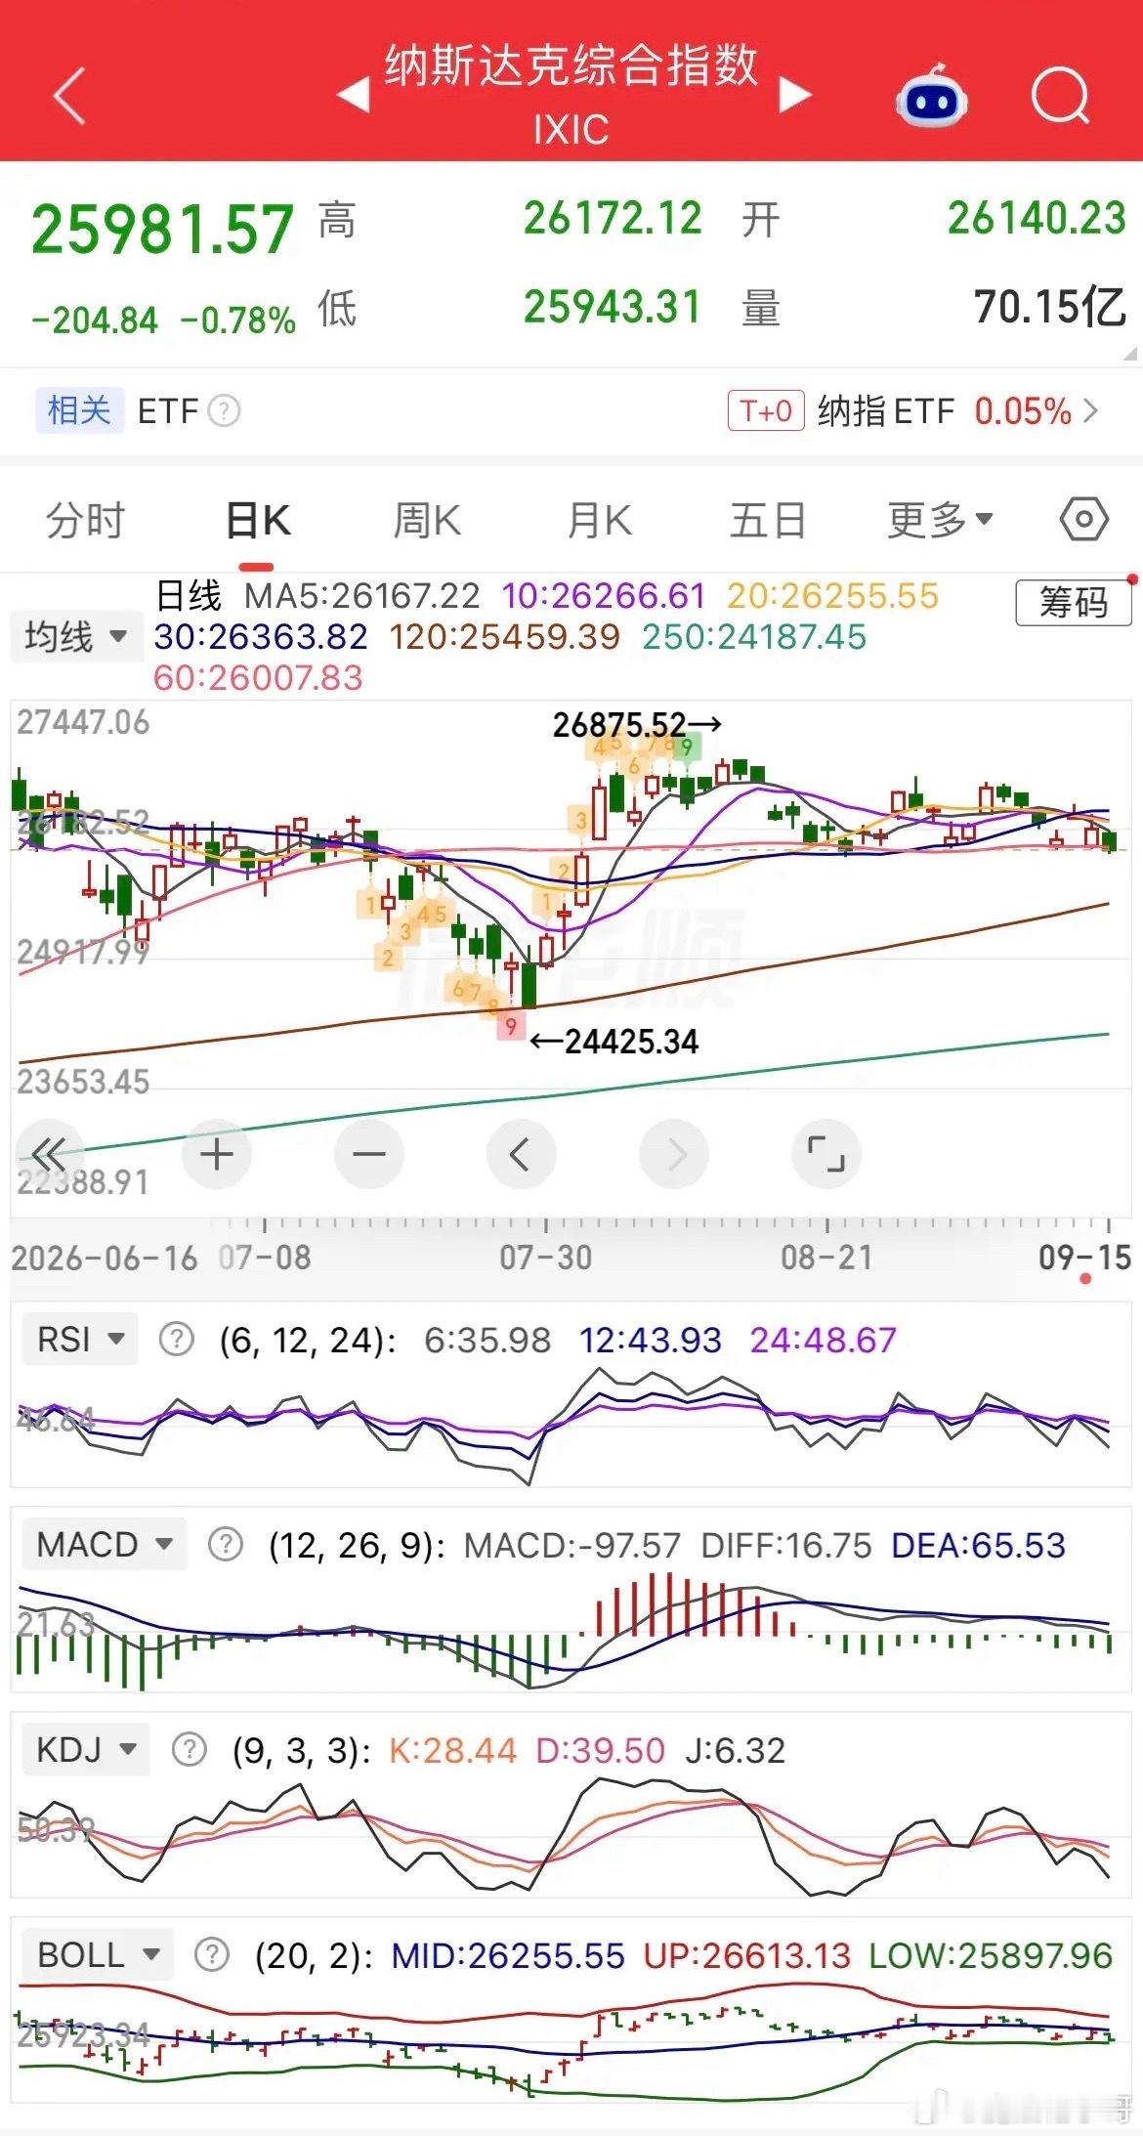Select the 日K tab
Viewport: 1143px width, 2136px height.
(x=258, y=520)
